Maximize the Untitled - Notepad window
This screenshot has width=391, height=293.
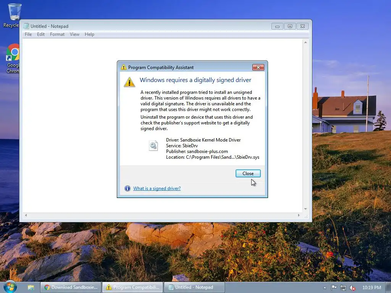click(x=290, y=26)
